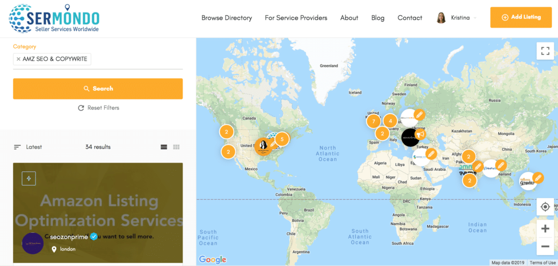The image size is (558, 266).
Task: Open the 2 cluster at India's southern tip
Action: pyautogui.click(x=469, y=181)
